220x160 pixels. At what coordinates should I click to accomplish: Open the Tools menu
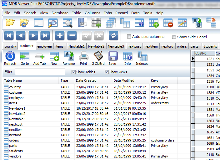point(147,13)
